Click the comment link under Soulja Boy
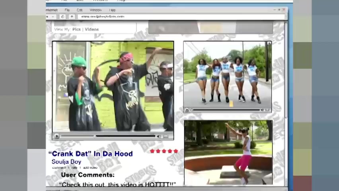 click(x=59, y=168)
